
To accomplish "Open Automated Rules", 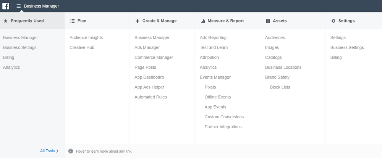I will [x=151, y=97].
